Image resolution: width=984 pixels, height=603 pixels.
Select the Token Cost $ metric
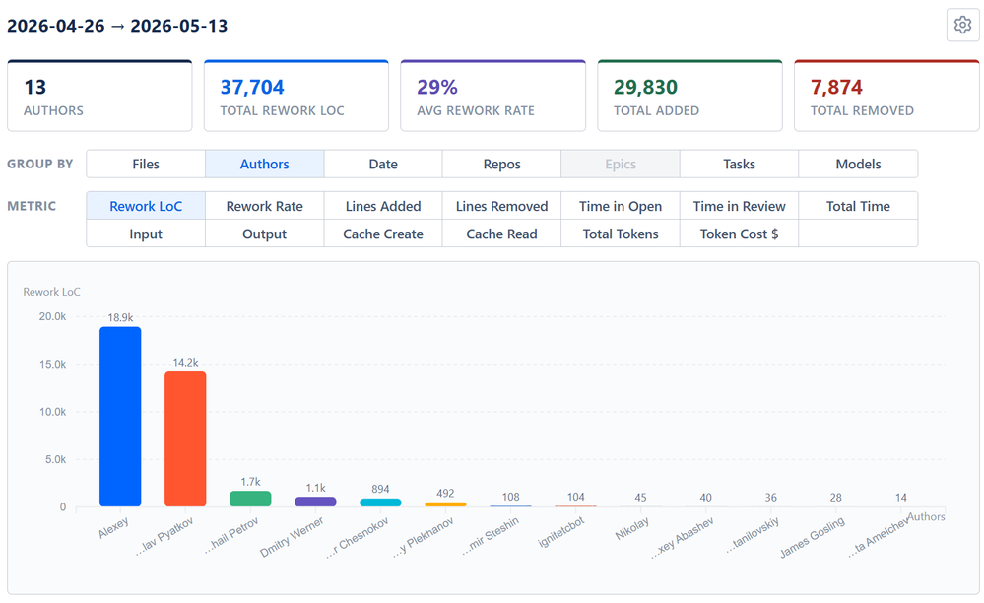739,234
